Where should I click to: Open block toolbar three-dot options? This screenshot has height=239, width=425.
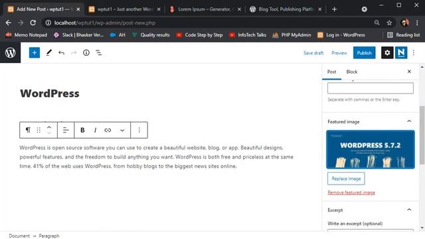(x=139, y=130)
